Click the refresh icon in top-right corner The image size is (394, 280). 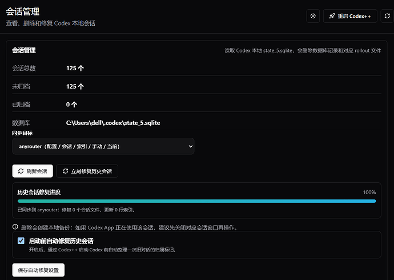[x=387, y=16]
